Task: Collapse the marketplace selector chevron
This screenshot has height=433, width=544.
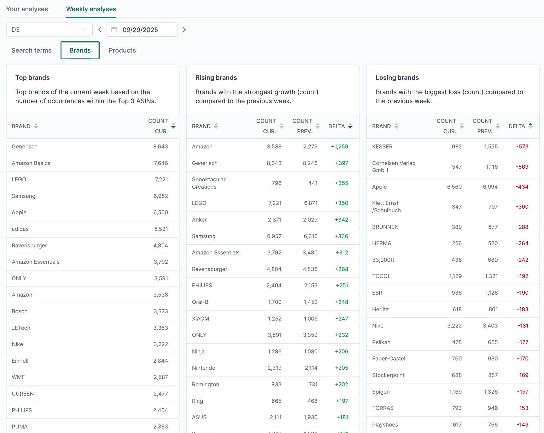Action: (83, 29)
